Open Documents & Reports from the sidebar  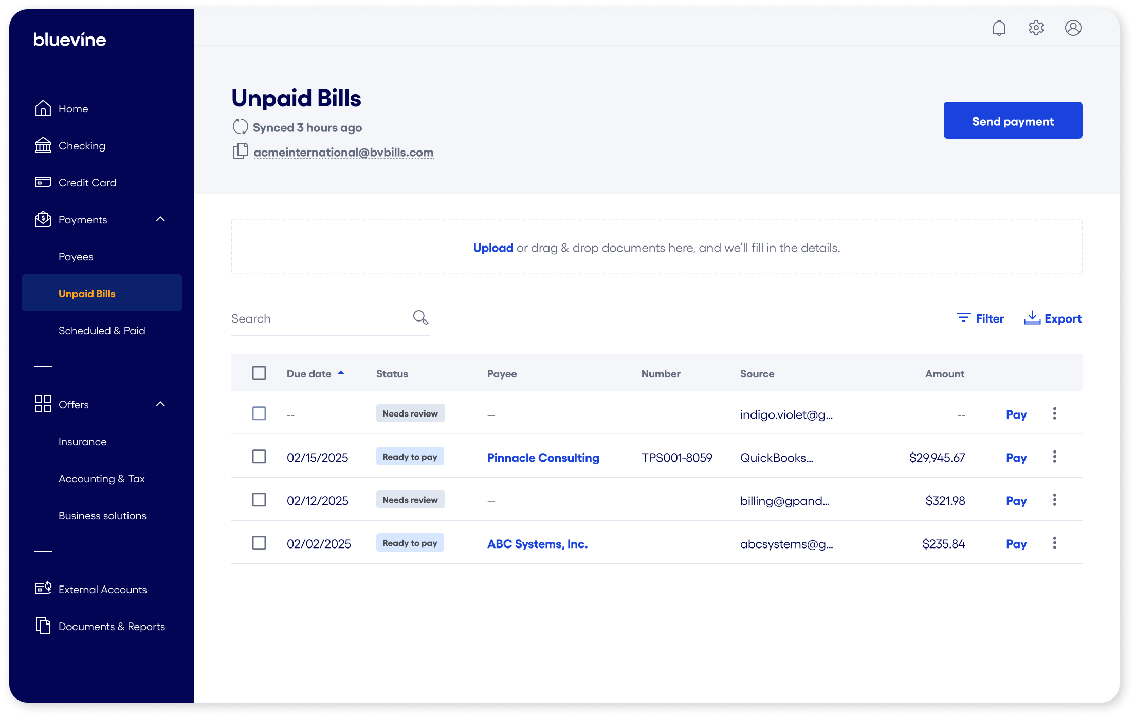pyautogui.click(x=112, y=626)
